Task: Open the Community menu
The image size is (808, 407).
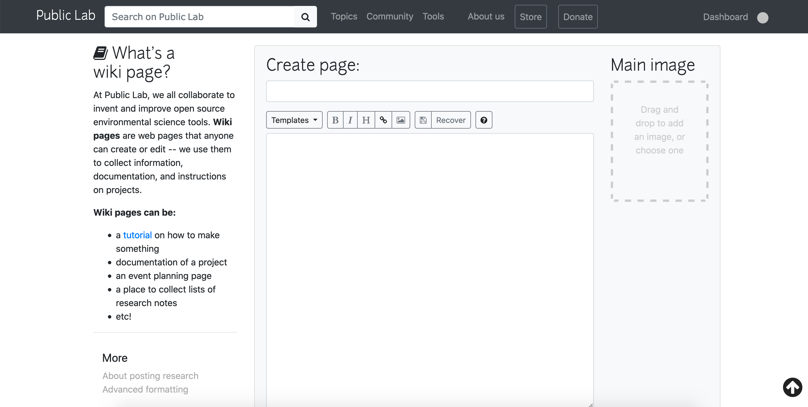Action: (390, 17)
